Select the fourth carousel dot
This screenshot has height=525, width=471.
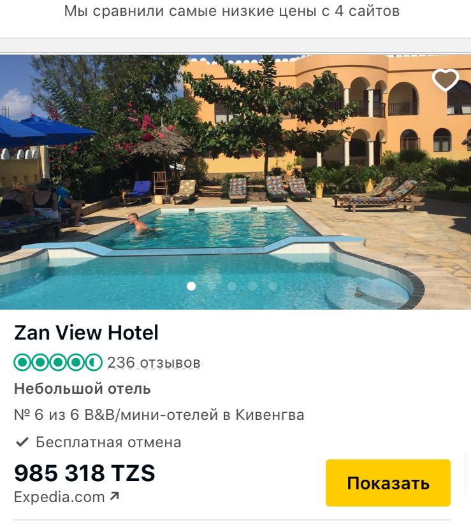(252, 286)
